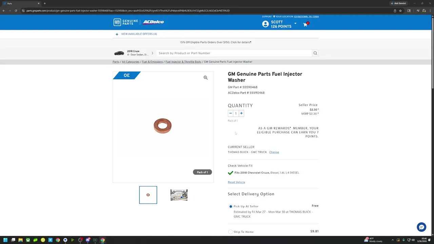Viewport: 434px width, 244px height.
Task: Open the notification bell in taskbar
Action: coord(429,240)
